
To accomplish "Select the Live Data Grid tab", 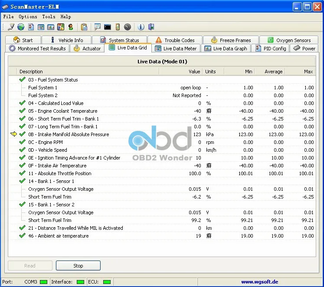I will (128, 48).
